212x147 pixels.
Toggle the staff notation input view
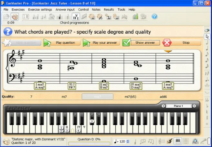click(x=162, y=141)
